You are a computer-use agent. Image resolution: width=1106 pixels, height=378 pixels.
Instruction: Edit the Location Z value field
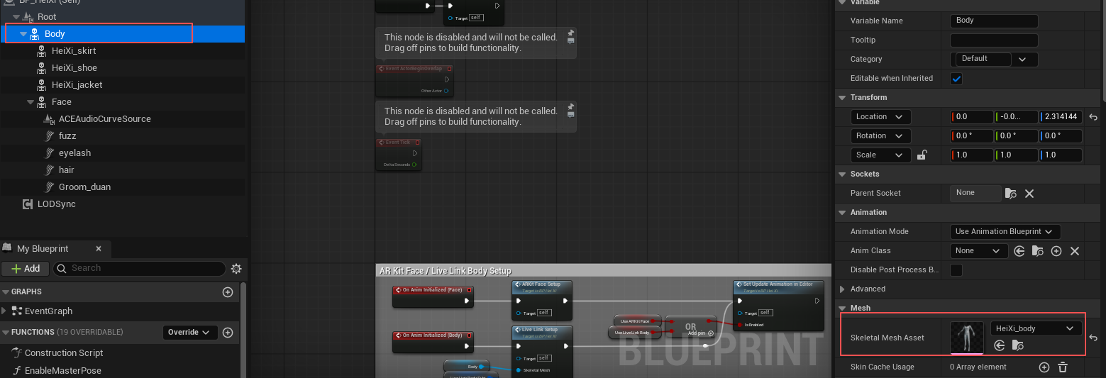point(1061,117)
